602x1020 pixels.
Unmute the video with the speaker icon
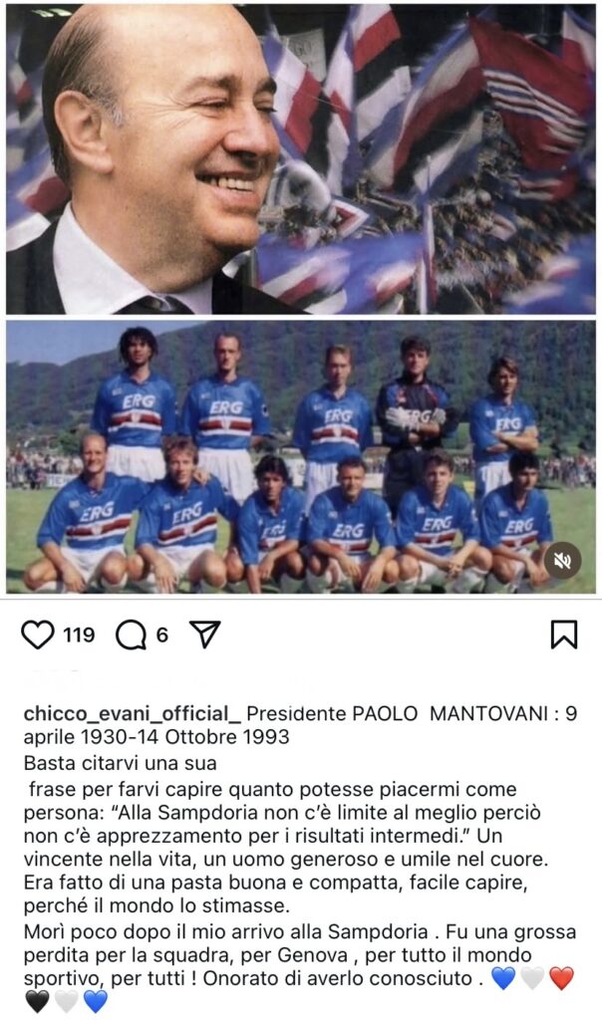[x=562, y=561]
